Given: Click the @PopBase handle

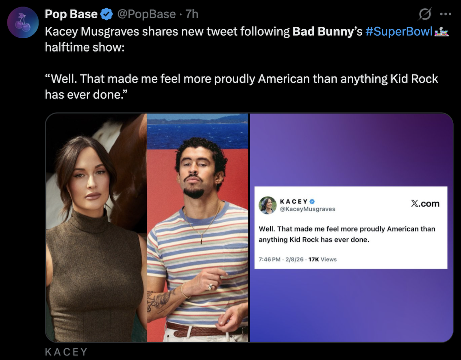Looking at the screenshot, I should [x=146, y=14].
